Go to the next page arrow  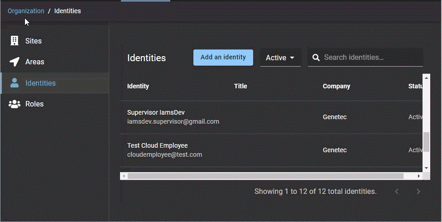418,192
